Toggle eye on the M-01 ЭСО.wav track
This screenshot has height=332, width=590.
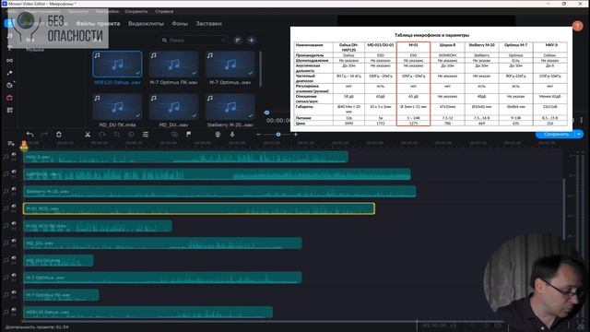14,207
